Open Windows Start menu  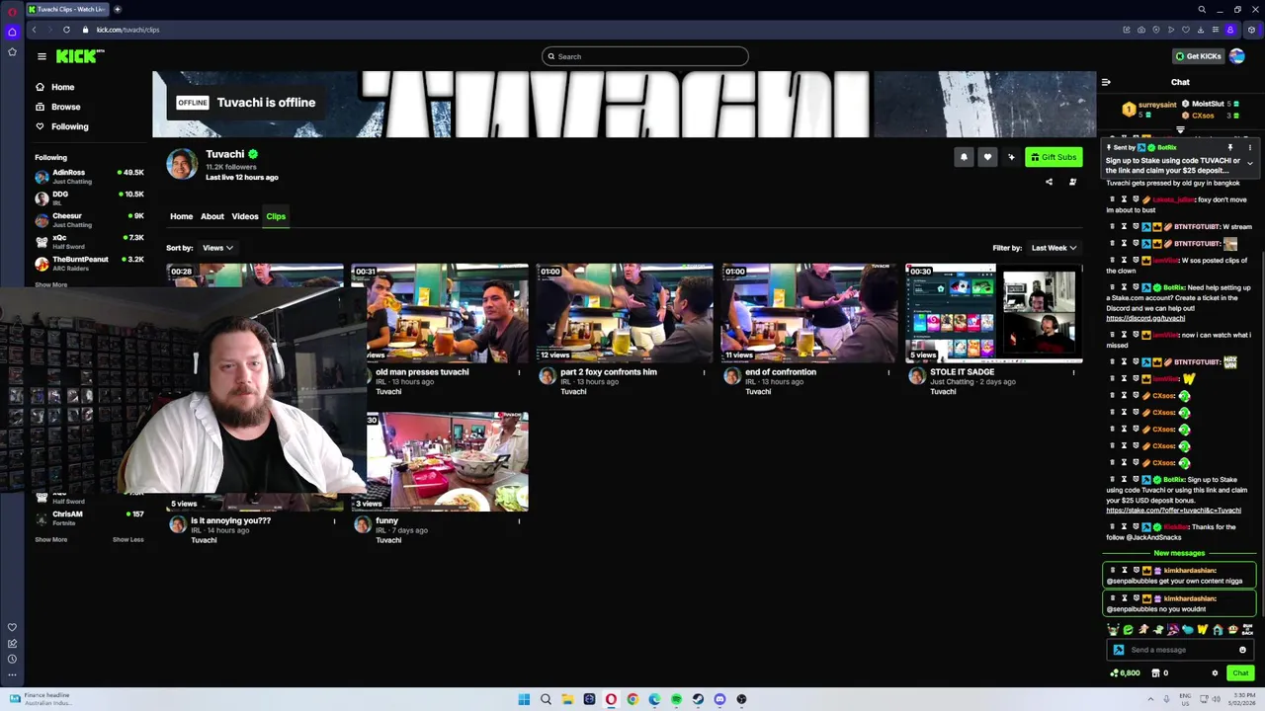pyautogui.click(x=524, y=699)
